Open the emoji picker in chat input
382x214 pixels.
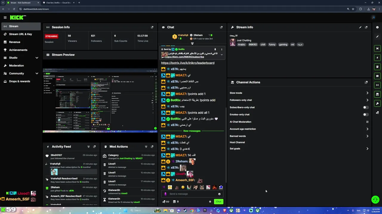(219, 194)
